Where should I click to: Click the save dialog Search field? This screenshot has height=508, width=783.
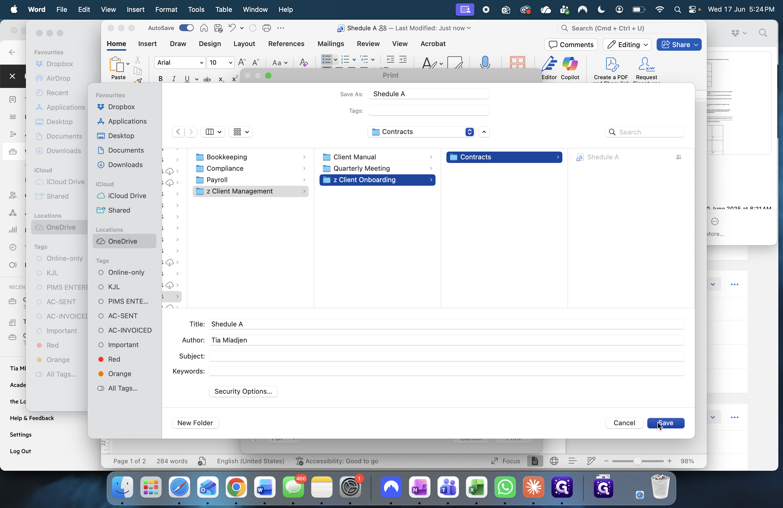pos(644,132)
